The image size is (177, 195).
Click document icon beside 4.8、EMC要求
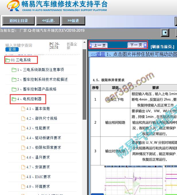point(23,177)
